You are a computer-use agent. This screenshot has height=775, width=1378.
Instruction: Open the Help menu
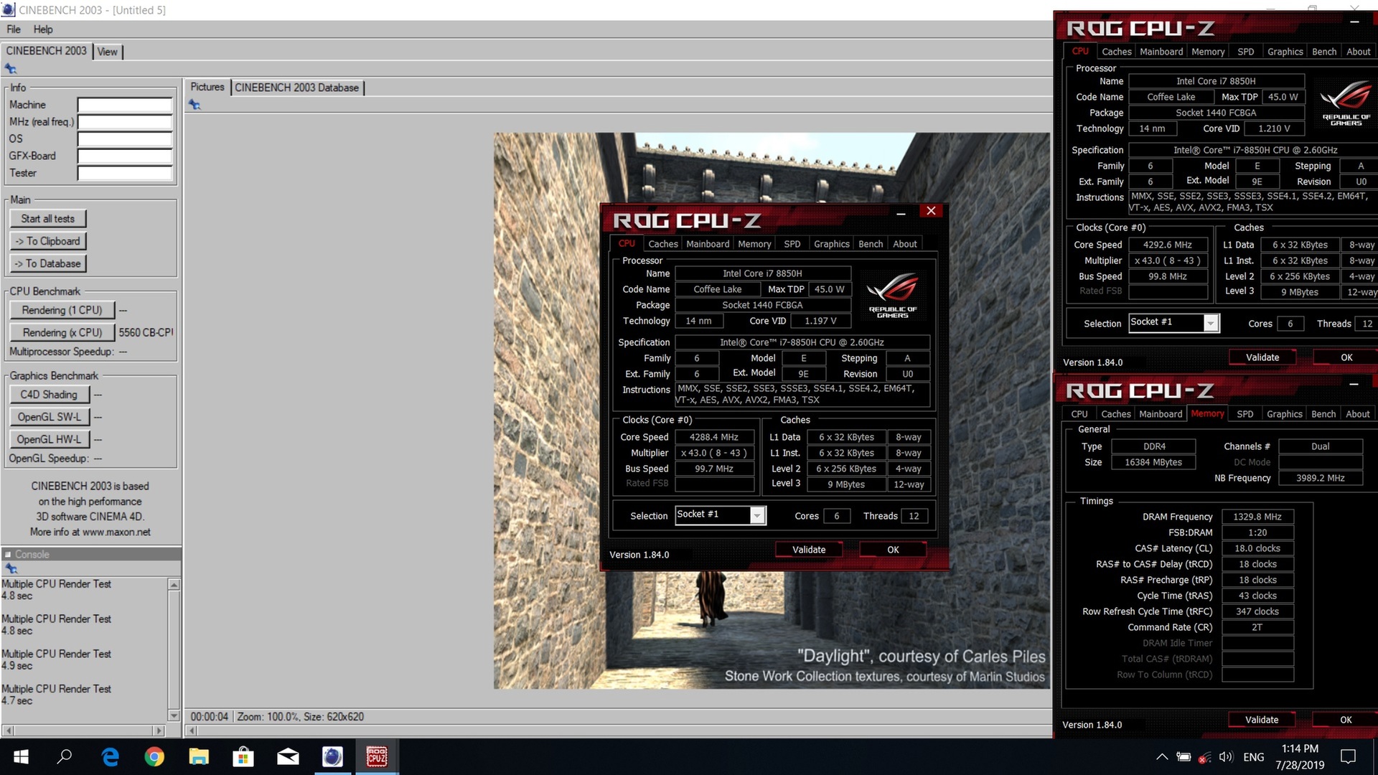[x=43, y=29]
